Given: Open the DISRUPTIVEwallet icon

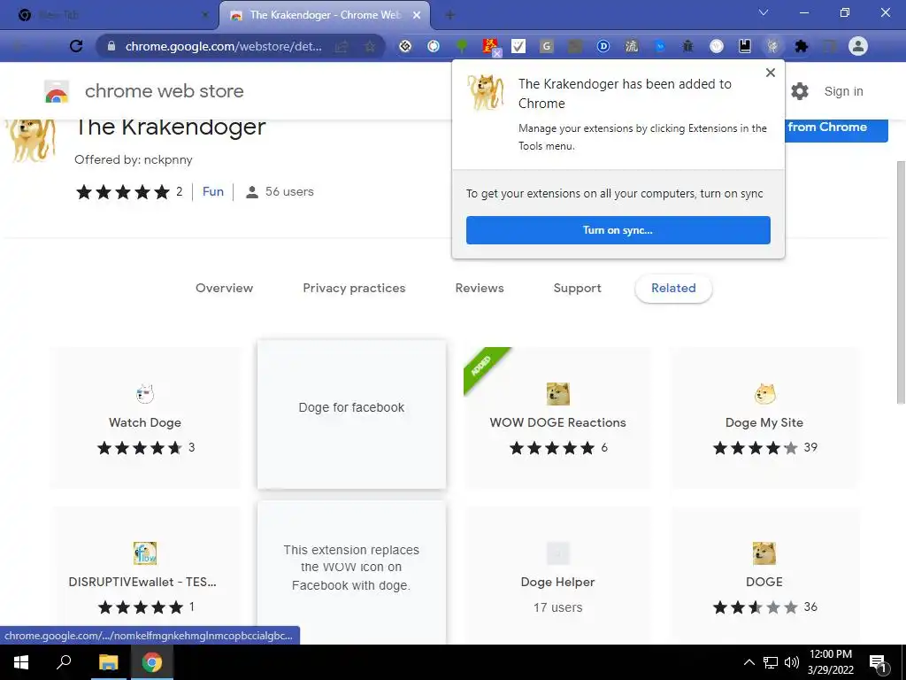Looking at the screenshot, I should pos(145,553).
